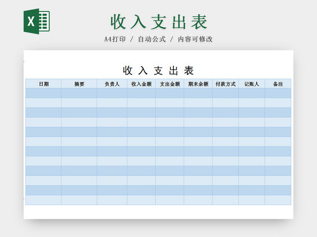Image resolution: width=317 pixels, height=237 pixels.
Task: Select the 记账人 column header
Action: [252, 84]
